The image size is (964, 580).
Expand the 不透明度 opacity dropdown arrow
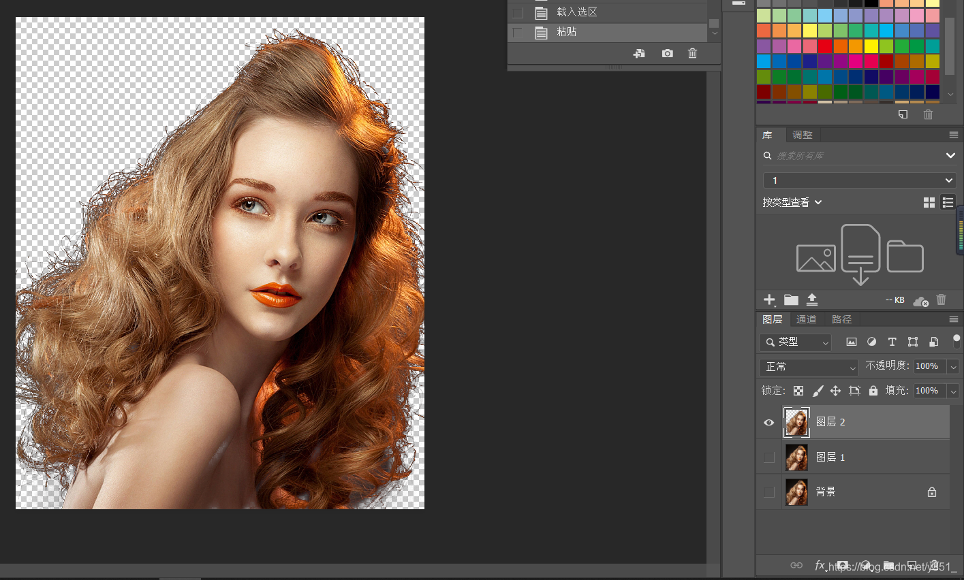(953, 367)
